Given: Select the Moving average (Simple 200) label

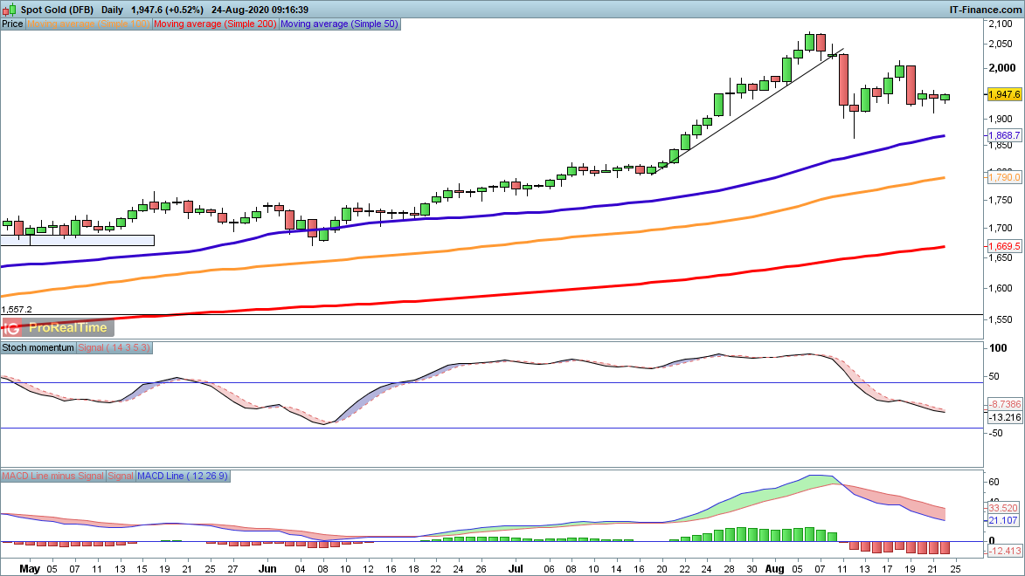Looking at the screenshot, I should 215,24.
